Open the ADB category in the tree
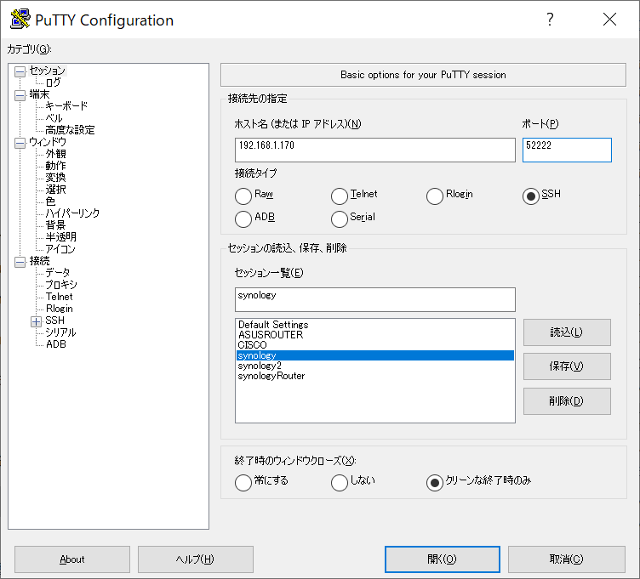Screen dimensions: 640x579 click(x=56, y=344)
